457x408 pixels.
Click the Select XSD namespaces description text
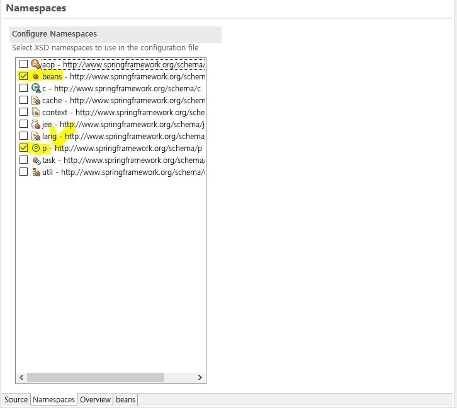105,47
